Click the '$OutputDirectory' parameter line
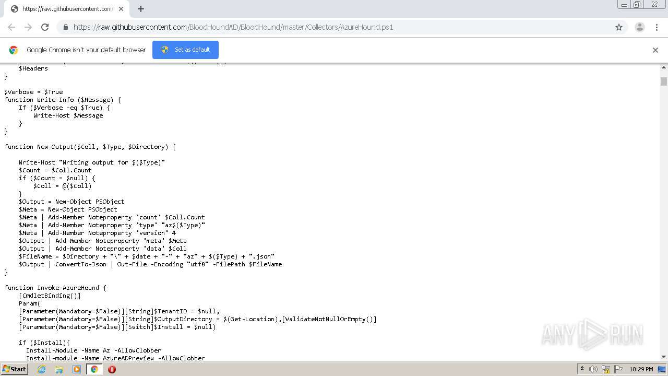 pyautogui.click(x=198, y=319)
